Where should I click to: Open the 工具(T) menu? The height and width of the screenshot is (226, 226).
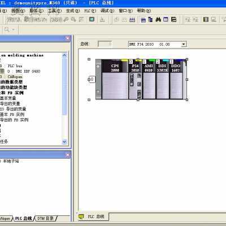click(x=55, y=11)
